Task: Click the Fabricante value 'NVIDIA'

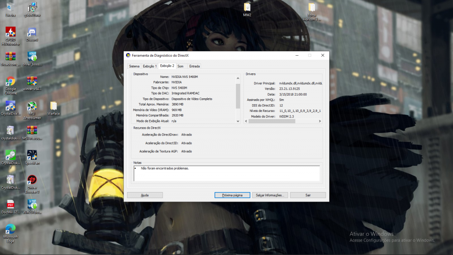Action: 177,82
